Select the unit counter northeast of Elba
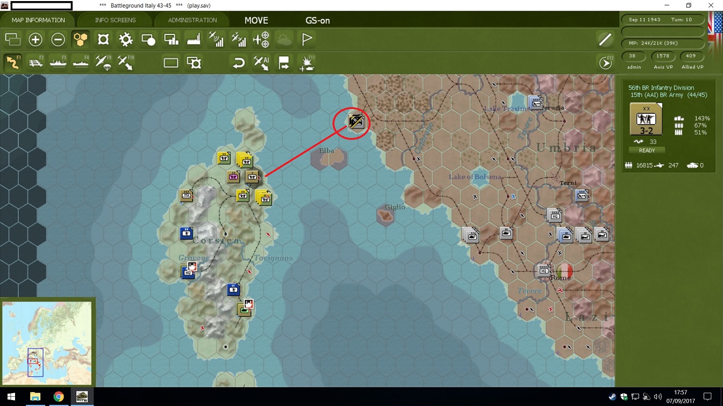The image size is (723, 406). pos(357,122)
